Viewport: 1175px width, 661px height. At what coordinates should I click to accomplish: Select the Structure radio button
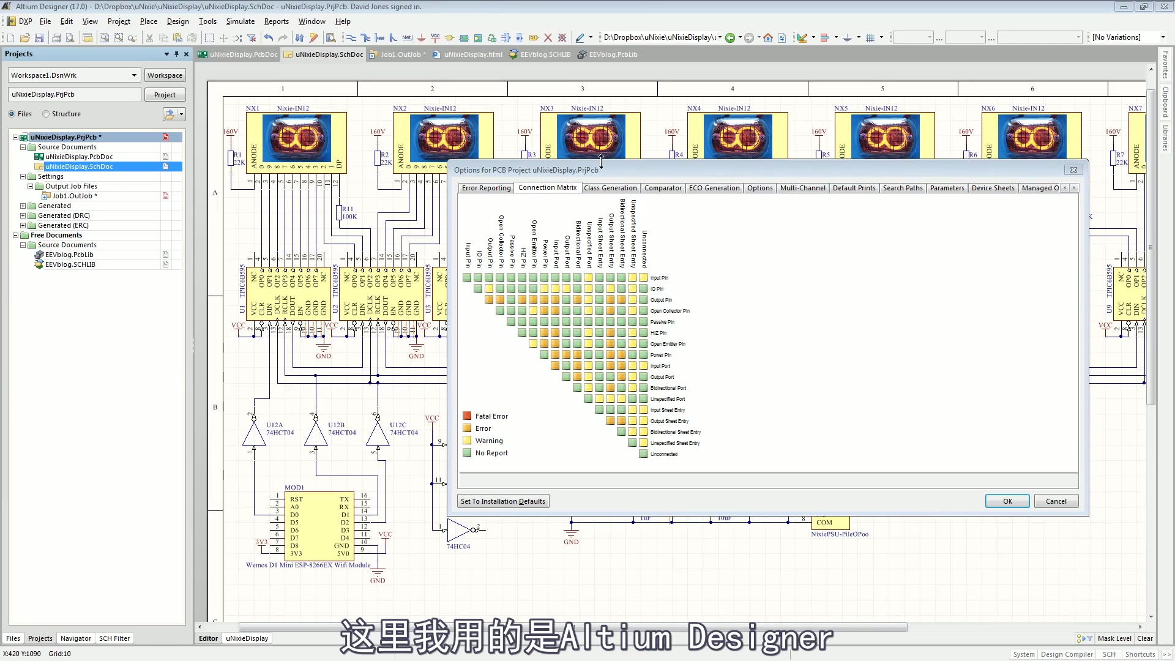[46, 114]
